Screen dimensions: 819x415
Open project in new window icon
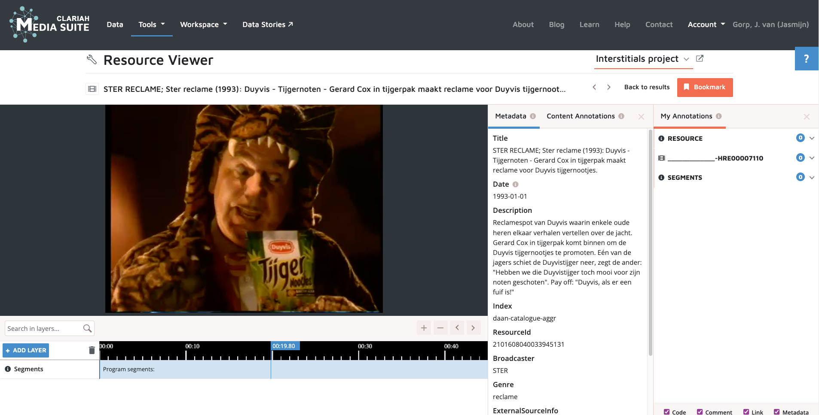coord(700,58)
